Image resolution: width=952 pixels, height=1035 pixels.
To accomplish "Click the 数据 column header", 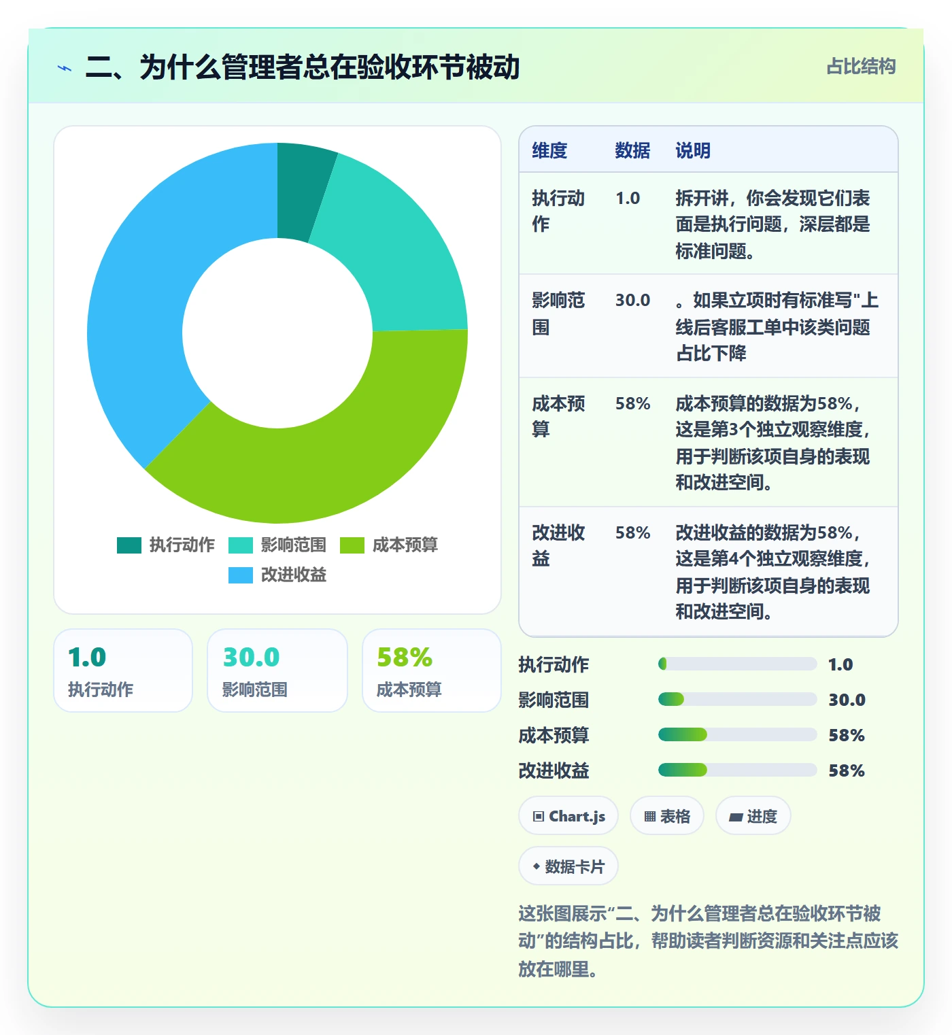I will (632, 150).
